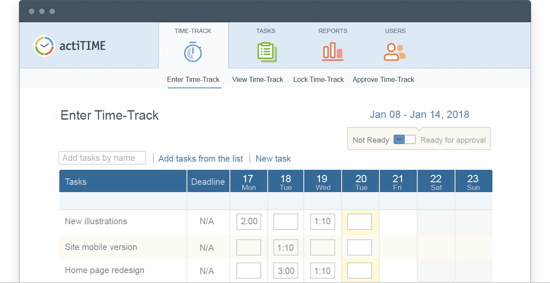Screen dimensions: 550x283
Task: Select the TIME-TRACK stopwatch icon
Action: (193, 52)
